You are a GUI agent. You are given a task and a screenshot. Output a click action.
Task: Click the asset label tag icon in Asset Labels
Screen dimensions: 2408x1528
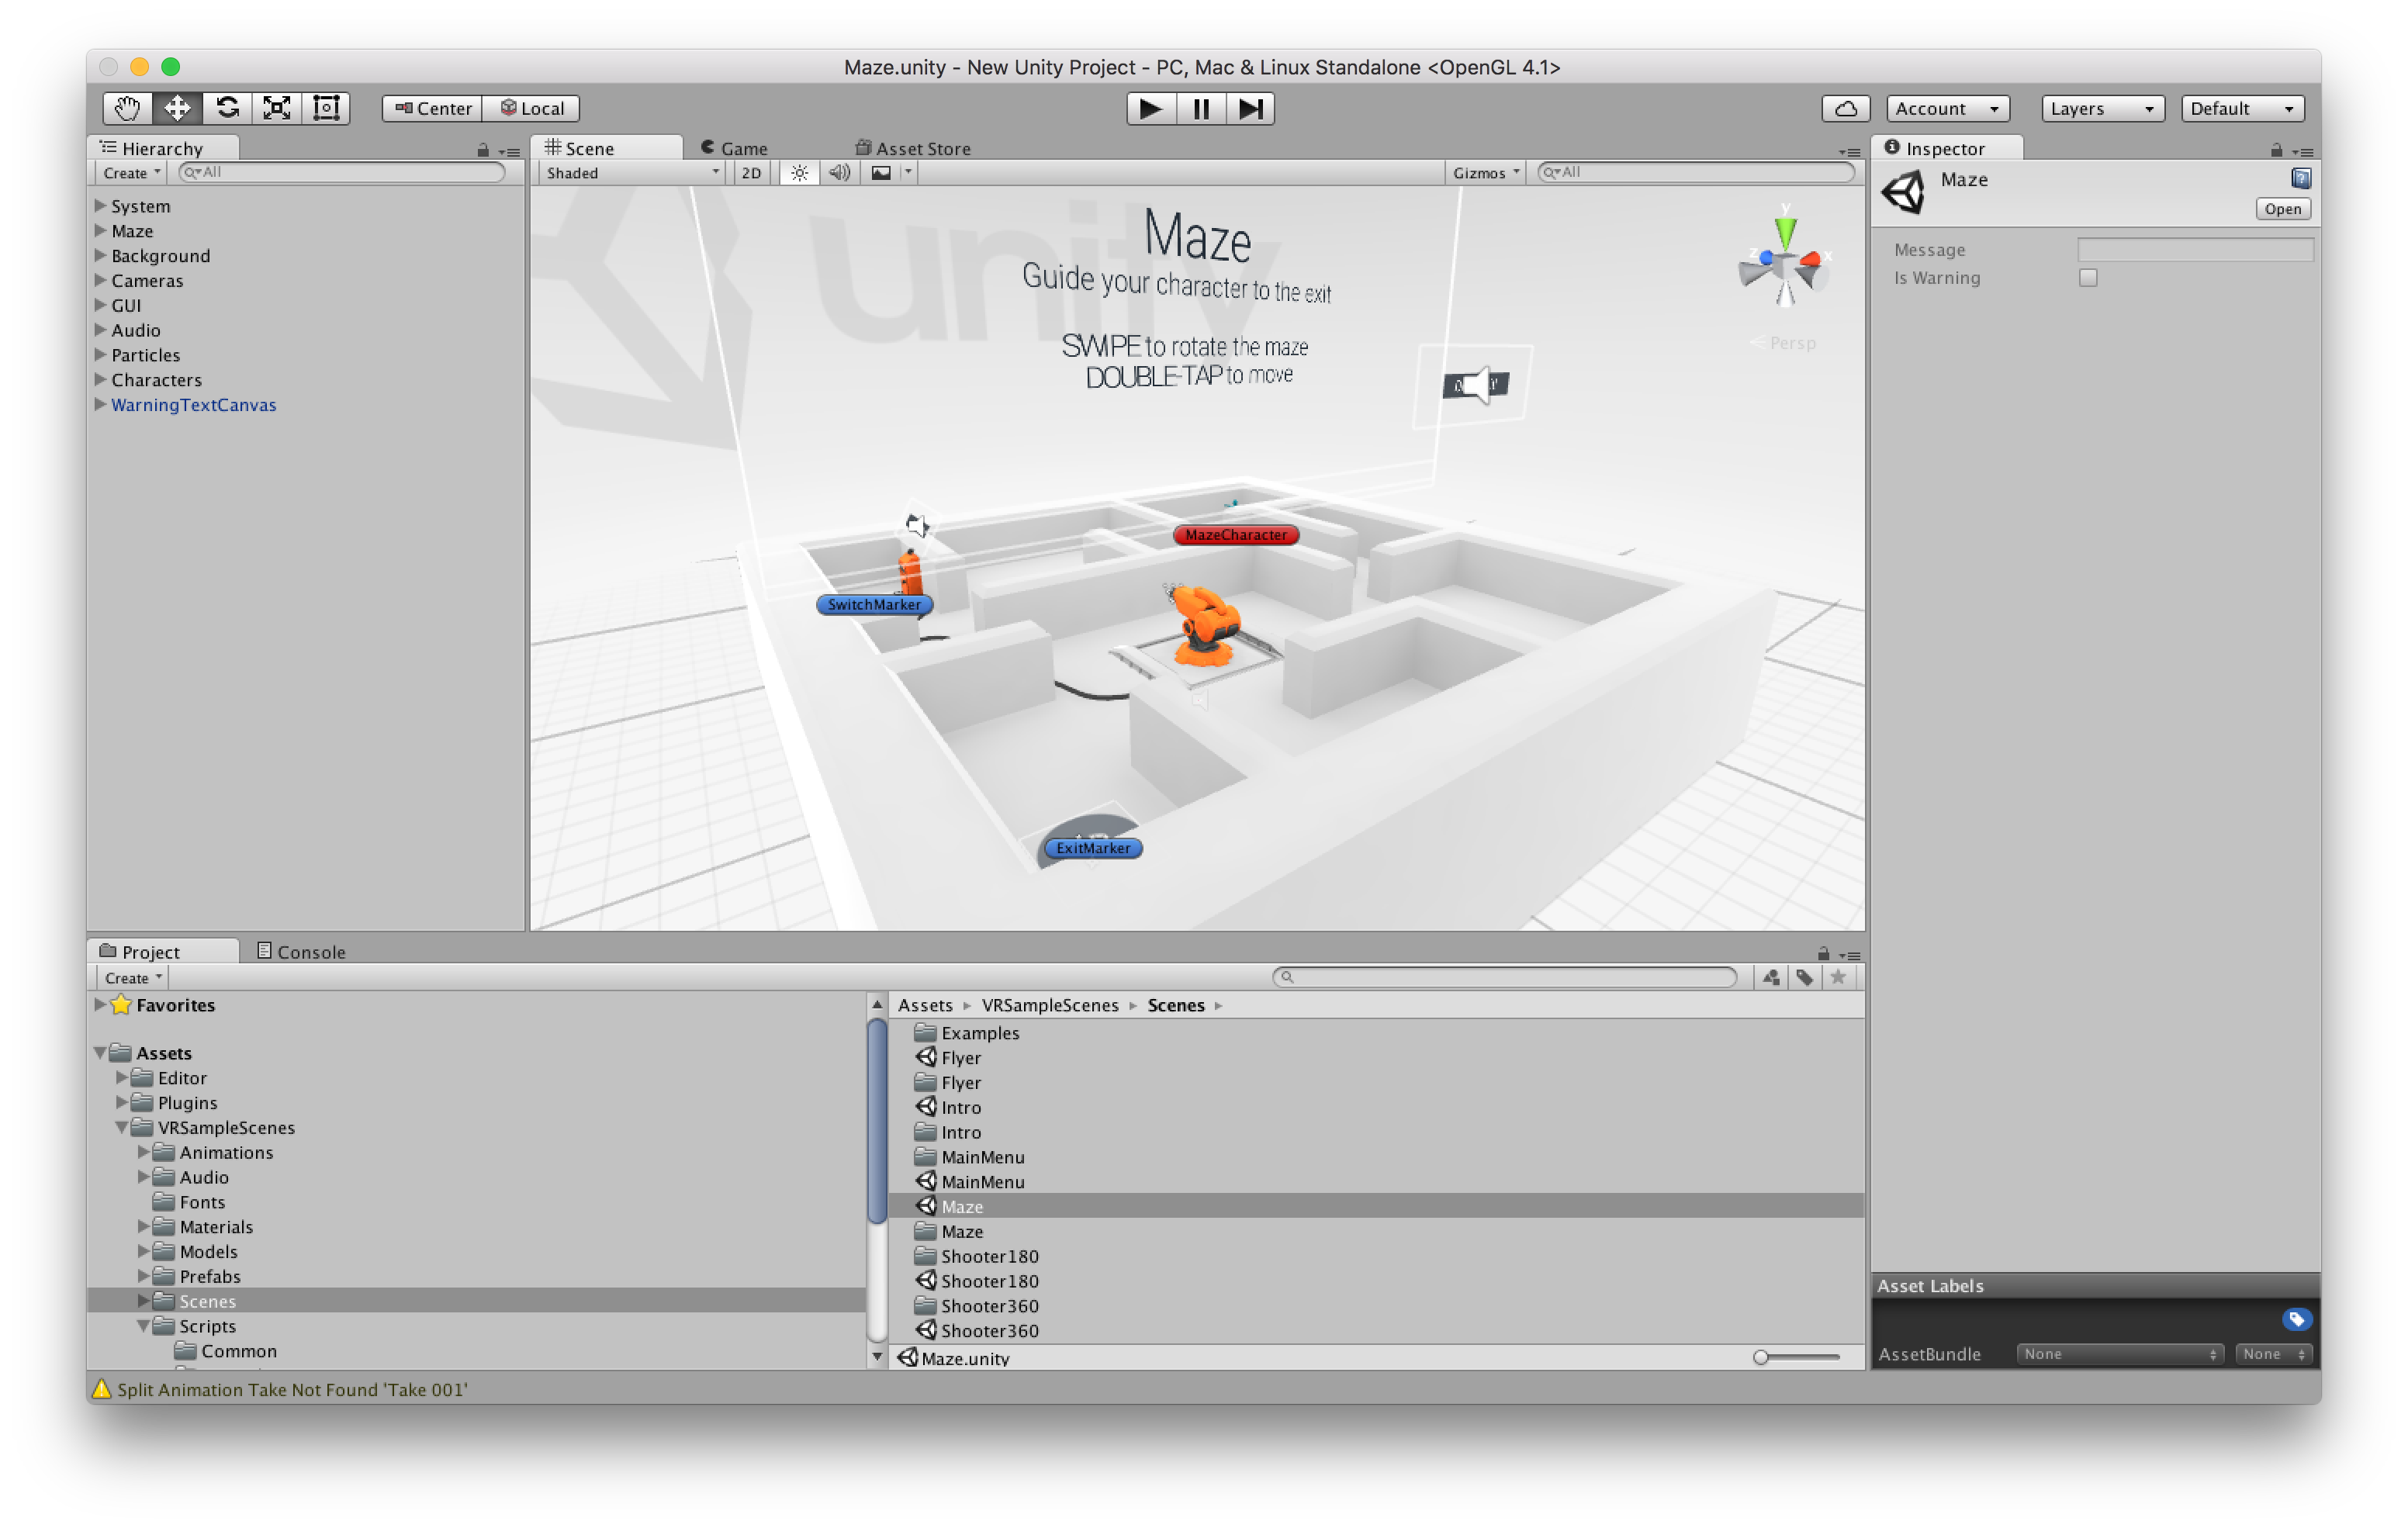(2296, 1320)
